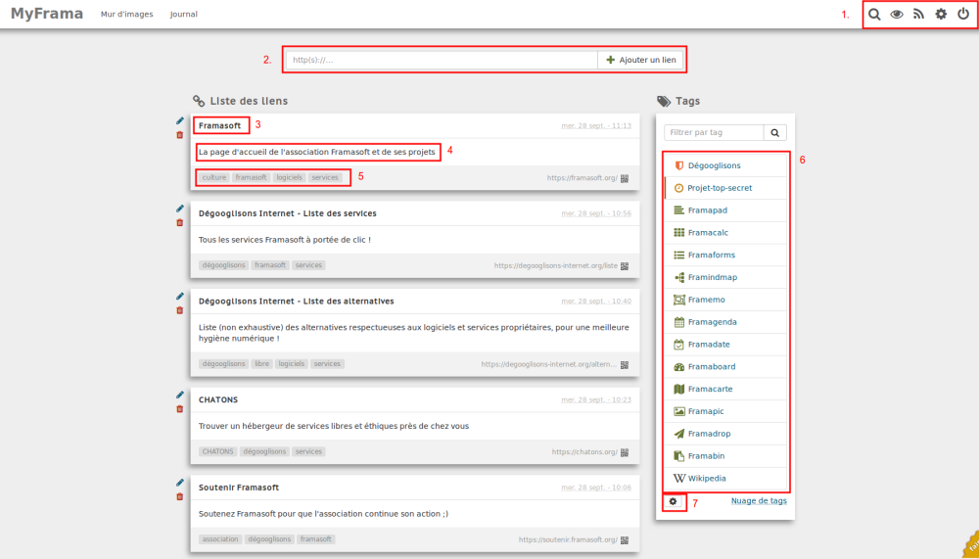Show QR code for chatons.org
The height and width of the screenshot is (559, 979).
pos(625,452)
